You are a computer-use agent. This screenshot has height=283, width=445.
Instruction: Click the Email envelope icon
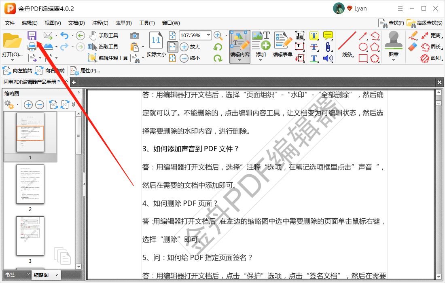pos(48,36)
